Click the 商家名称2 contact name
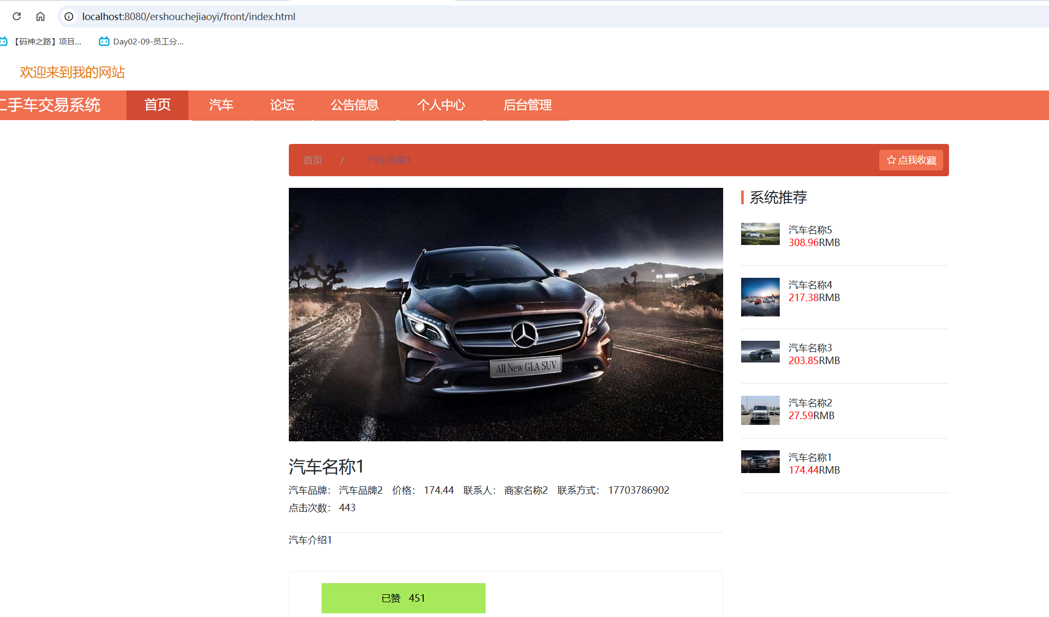Image resolution: width=1049 pixels, height=617 pixels. click(x=526, y=490)
